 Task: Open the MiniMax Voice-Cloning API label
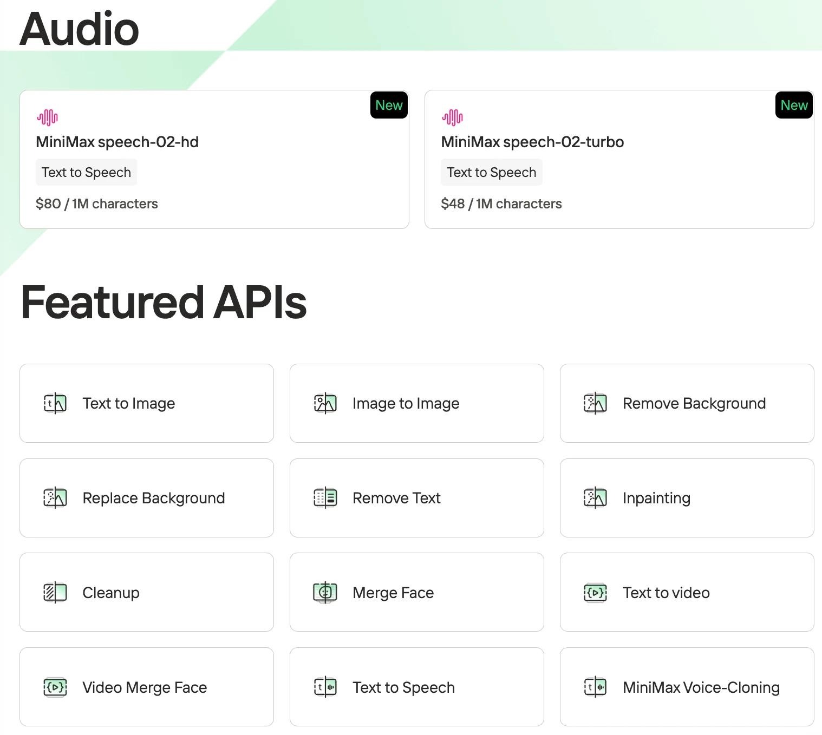[701, 687]
